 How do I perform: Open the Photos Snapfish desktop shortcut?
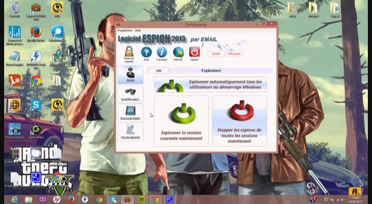click(15, 129)
